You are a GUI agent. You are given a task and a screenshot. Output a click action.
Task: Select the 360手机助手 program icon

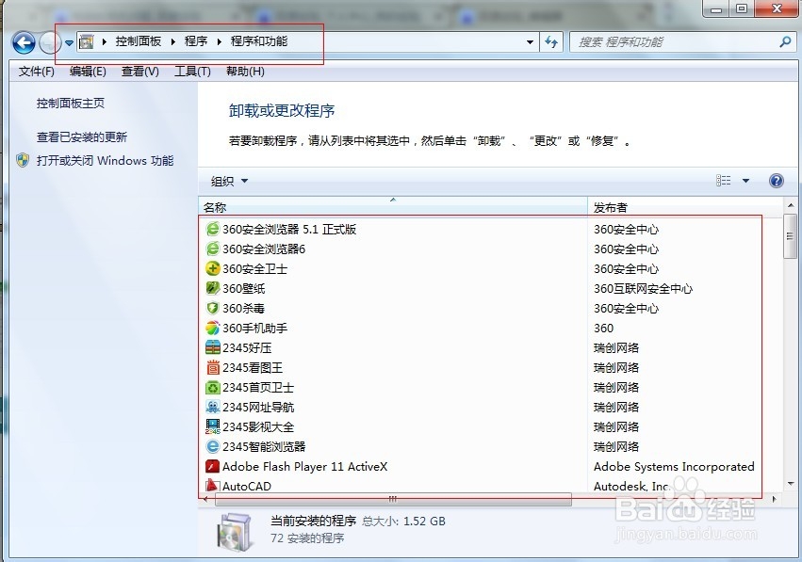click(213, 328)
